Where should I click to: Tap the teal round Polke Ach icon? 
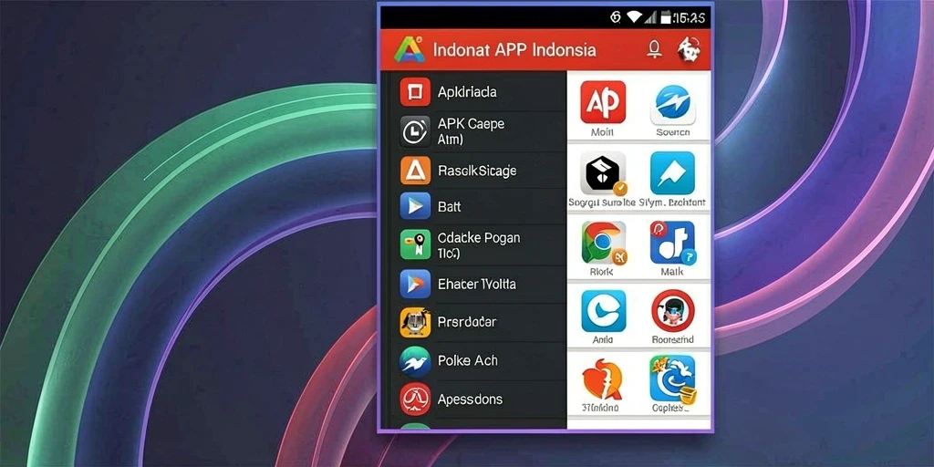click(415, 361)
